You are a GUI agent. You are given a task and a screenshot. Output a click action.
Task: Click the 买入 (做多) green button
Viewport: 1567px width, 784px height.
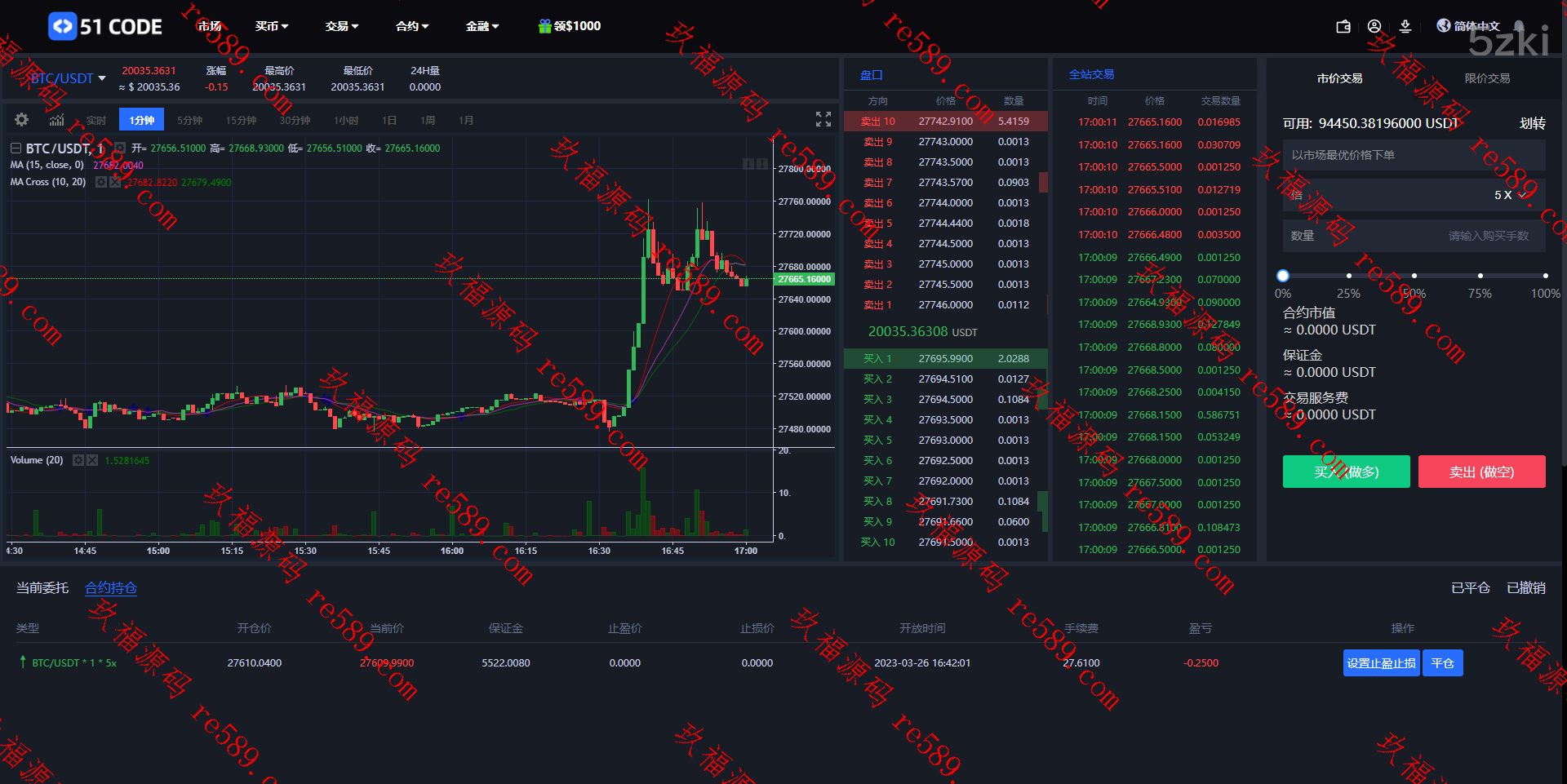1347,472
